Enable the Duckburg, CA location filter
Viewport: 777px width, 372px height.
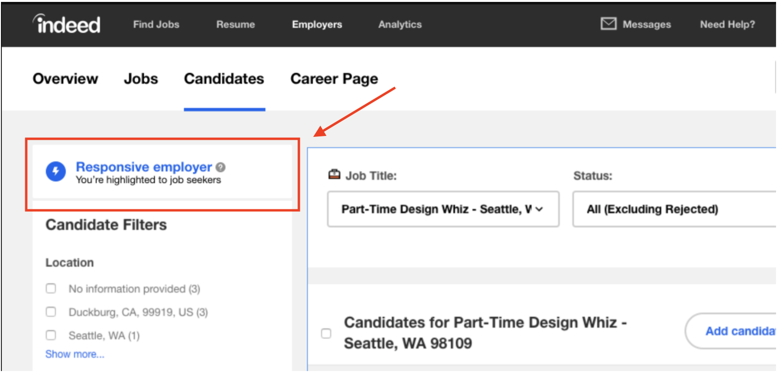(51, 312)
